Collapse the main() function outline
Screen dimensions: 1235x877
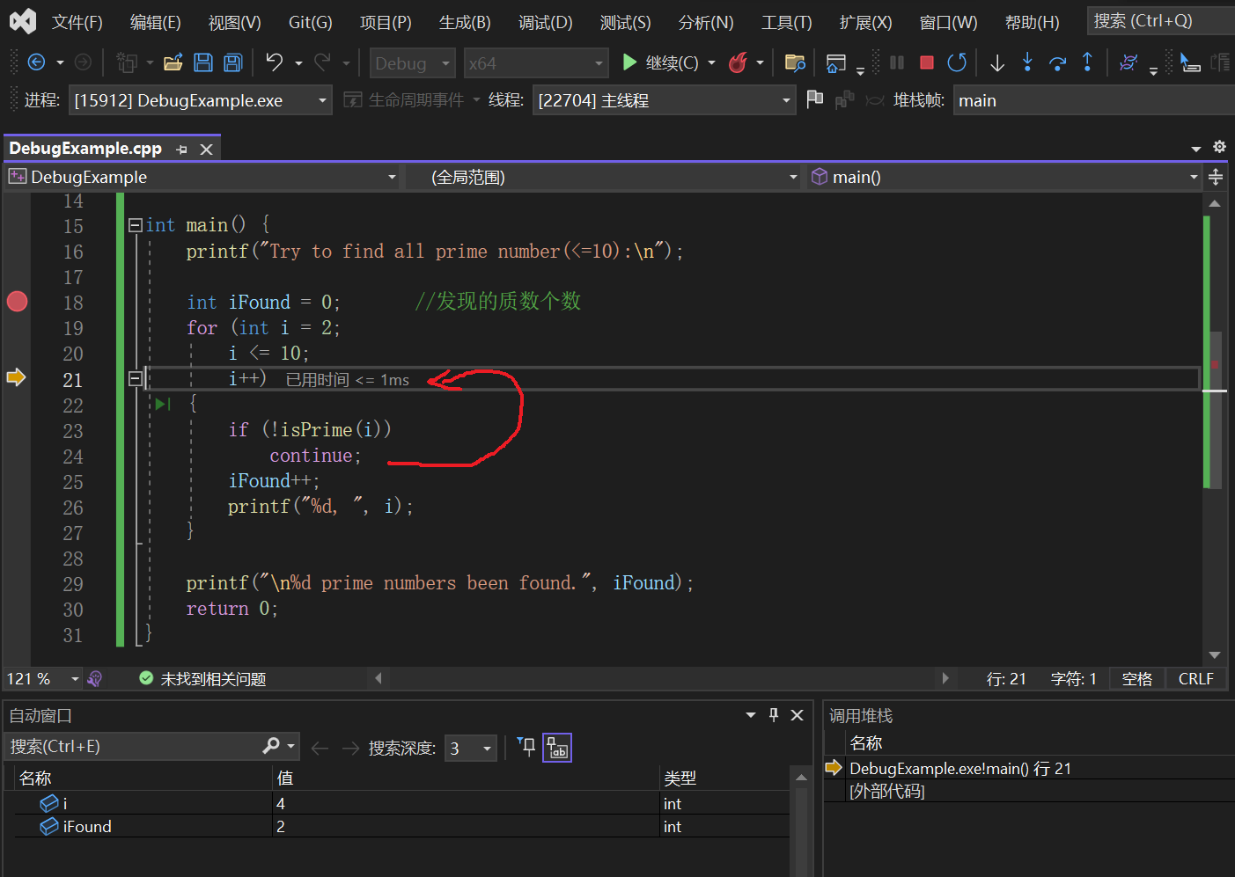(x=136, y=225)
